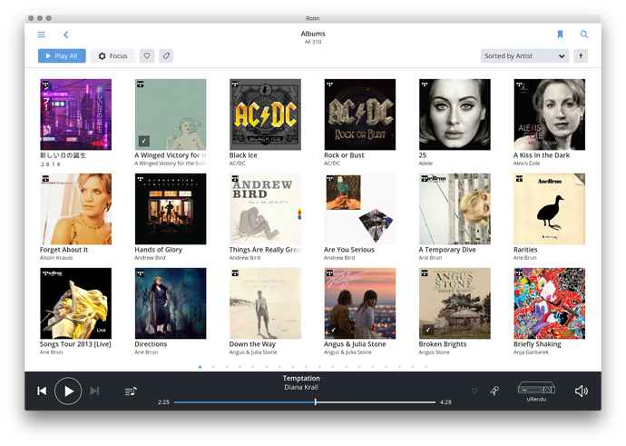Open the Rarities album cover
The image size is (626, 446).
[550, 209]
